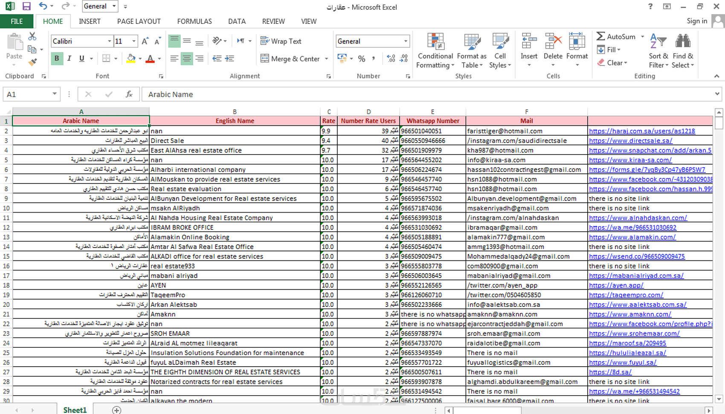The width and height of the screenshot is (725, 414).
Task: Expand the formula bar
Action: coord(717,94)
